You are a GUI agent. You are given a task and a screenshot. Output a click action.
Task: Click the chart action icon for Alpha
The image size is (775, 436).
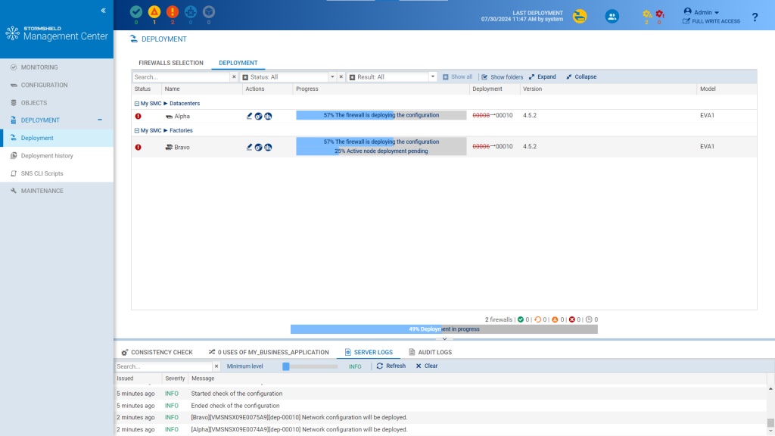268,116
